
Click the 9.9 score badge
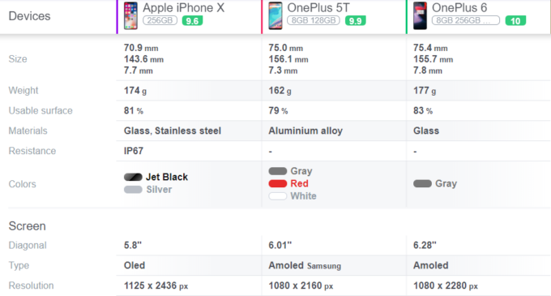355,21
